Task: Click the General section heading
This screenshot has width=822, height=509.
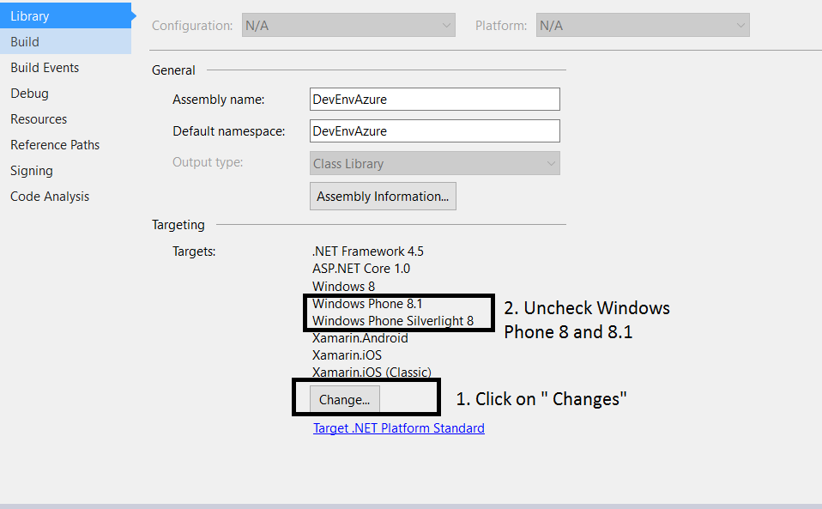Action: pyautogui.click(x=173, y=70)
